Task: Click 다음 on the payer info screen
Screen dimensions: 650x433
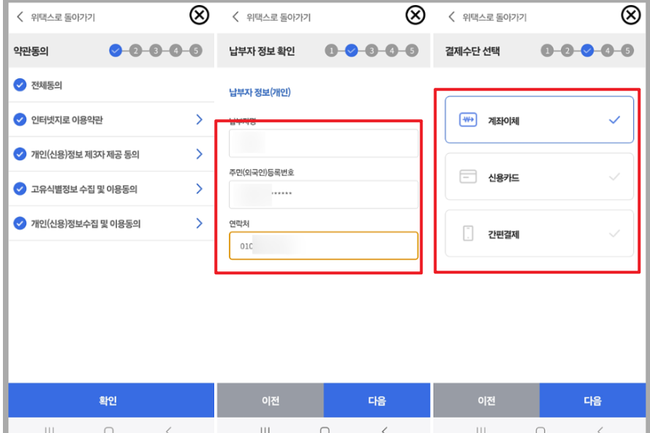Action: [377, 400]
